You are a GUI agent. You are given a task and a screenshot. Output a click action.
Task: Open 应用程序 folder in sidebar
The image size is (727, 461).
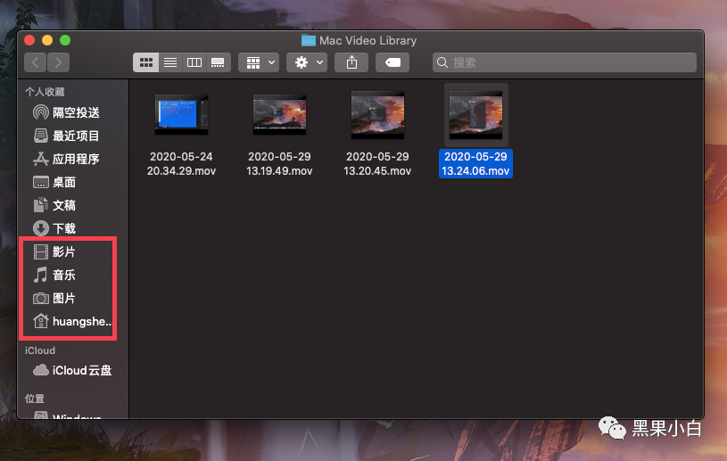75,159
